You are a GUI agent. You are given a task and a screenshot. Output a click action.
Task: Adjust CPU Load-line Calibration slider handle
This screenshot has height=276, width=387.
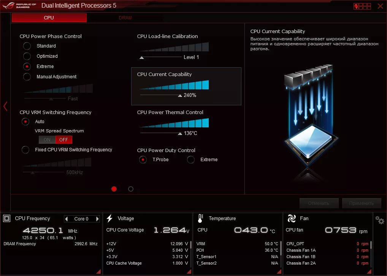(x=142, y=57)
